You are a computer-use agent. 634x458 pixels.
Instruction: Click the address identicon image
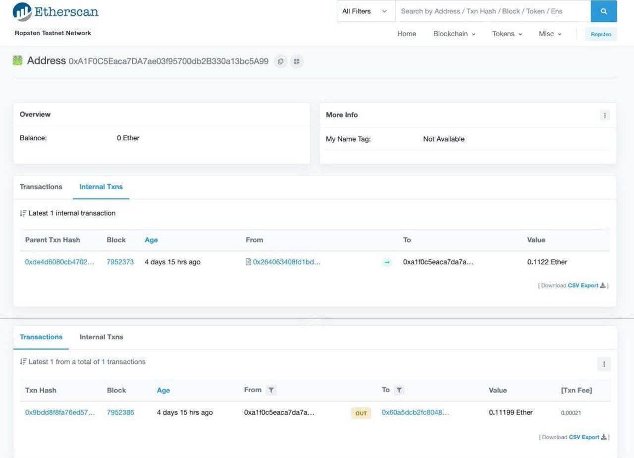(x=18, y=61)
